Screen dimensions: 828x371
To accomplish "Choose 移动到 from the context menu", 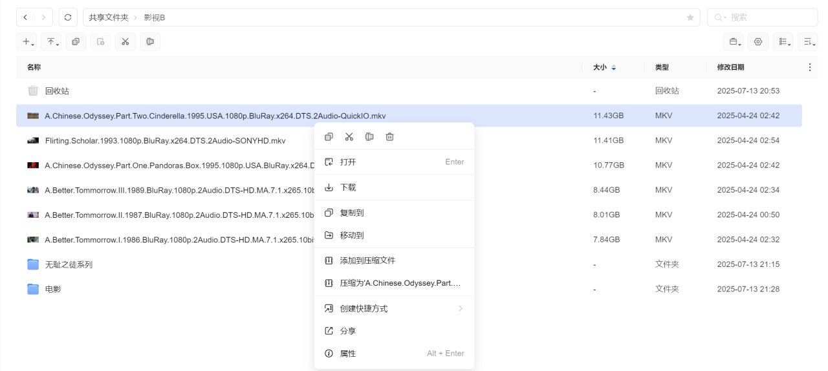I will [394, 235].
